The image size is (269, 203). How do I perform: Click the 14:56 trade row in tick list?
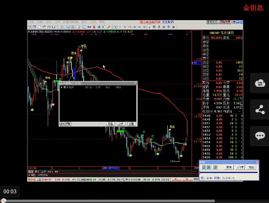222,157
